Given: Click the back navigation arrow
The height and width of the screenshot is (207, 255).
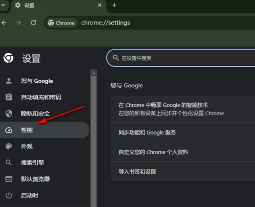Looking at the screenshot, I should coord(4,23).
